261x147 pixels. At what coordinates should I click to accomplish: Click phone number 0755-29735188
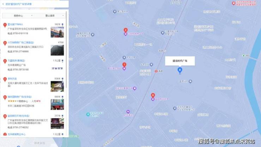[21, 69]
